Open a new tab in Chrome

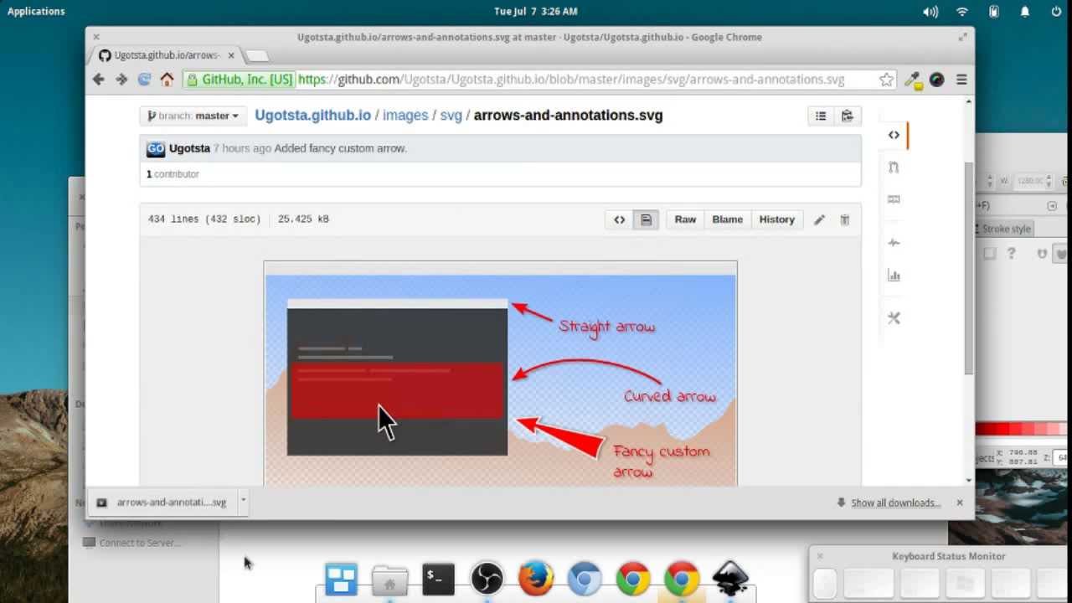click(x=257, y=56)
